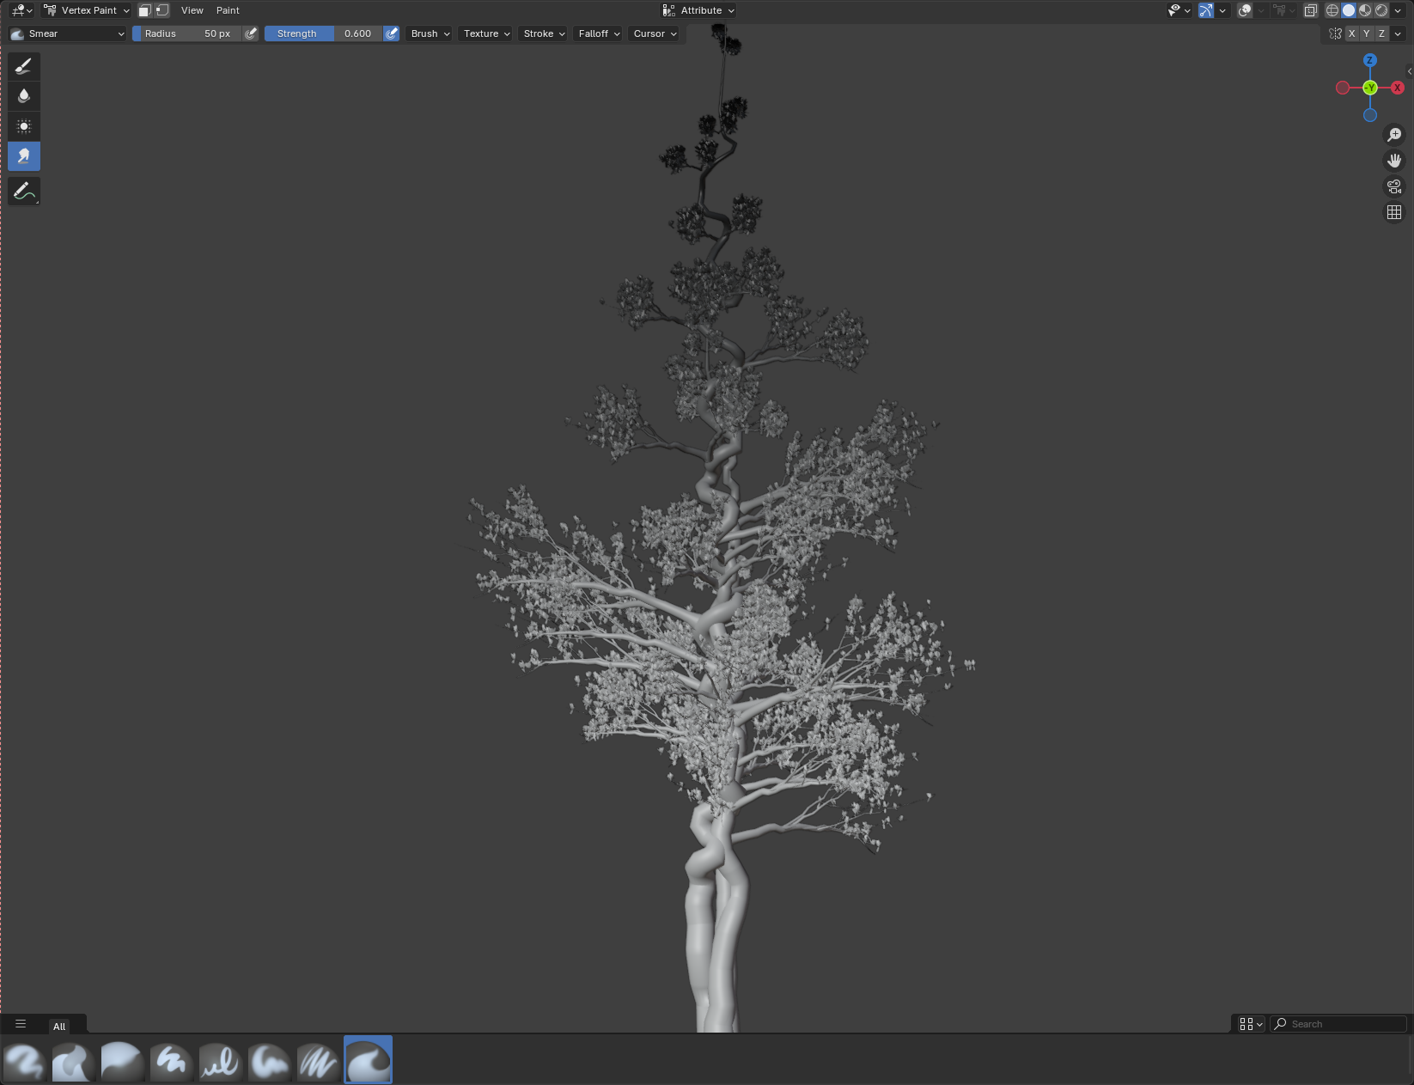The width and height of the screenshot is (1414, 1085).
Task: Open the Vertex Paint mode dropdown
Action: [86, 10]
